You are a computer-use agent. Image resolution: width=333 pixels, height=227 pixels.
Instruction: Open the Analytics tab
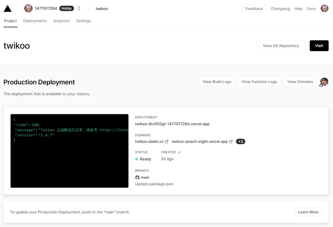pos(61,21)
